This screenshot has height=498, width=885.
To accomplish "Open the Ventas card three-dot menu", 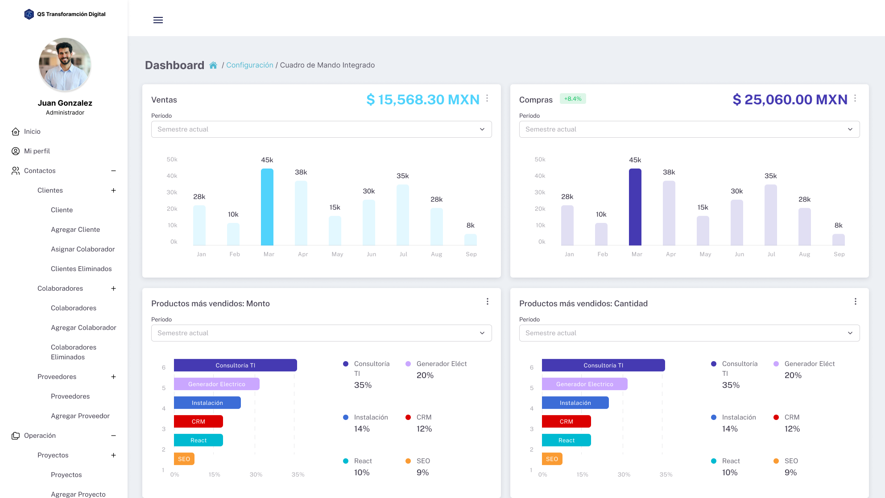I will (x=487, y=99).
